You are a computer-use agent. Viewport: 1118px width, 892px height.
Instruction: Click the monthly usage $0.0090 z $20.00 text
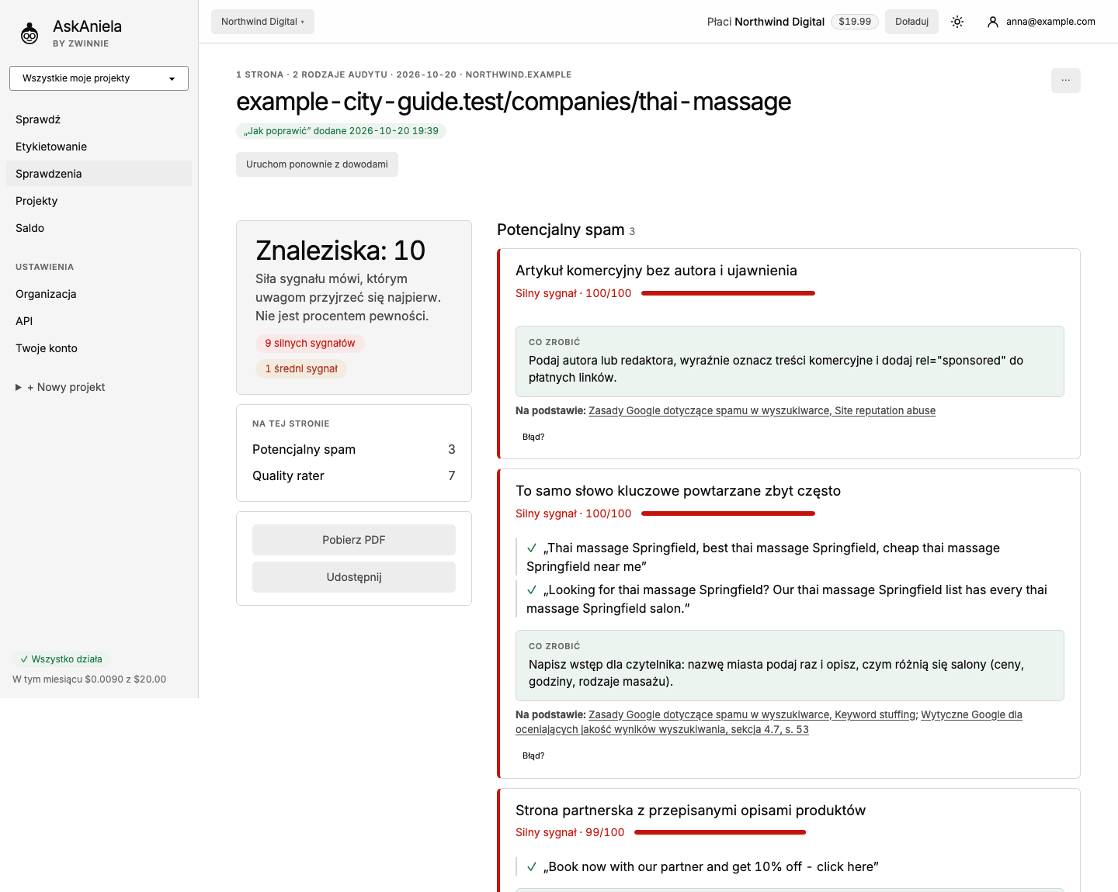pyautogui.click(x=89, y=679)
